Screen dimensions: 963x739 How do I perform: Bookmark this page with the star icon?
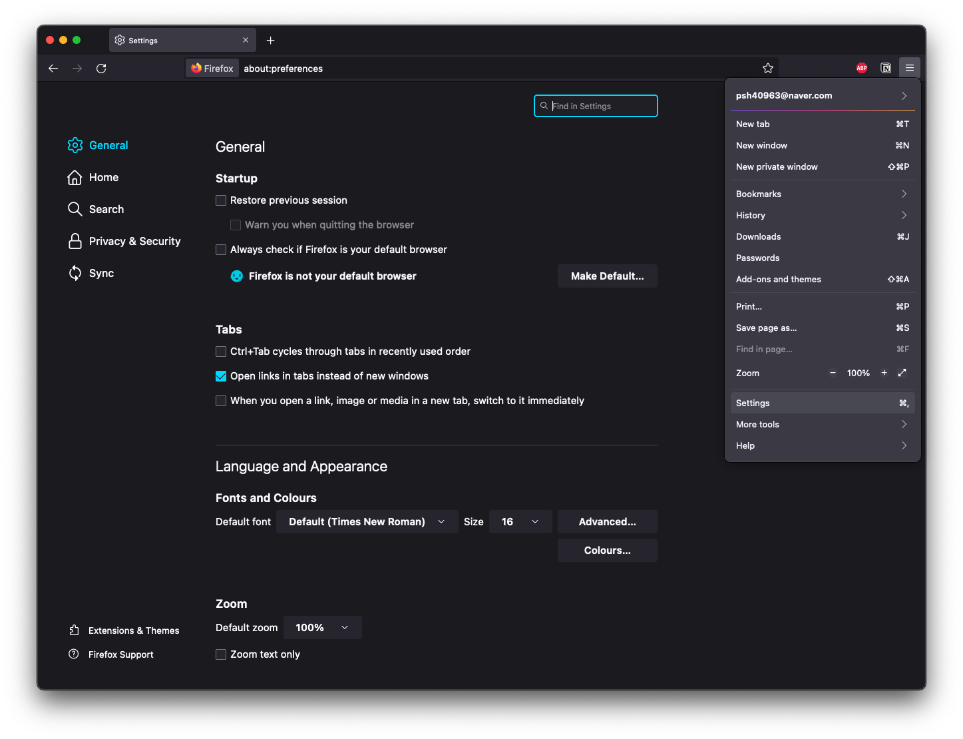pos(768,68)
